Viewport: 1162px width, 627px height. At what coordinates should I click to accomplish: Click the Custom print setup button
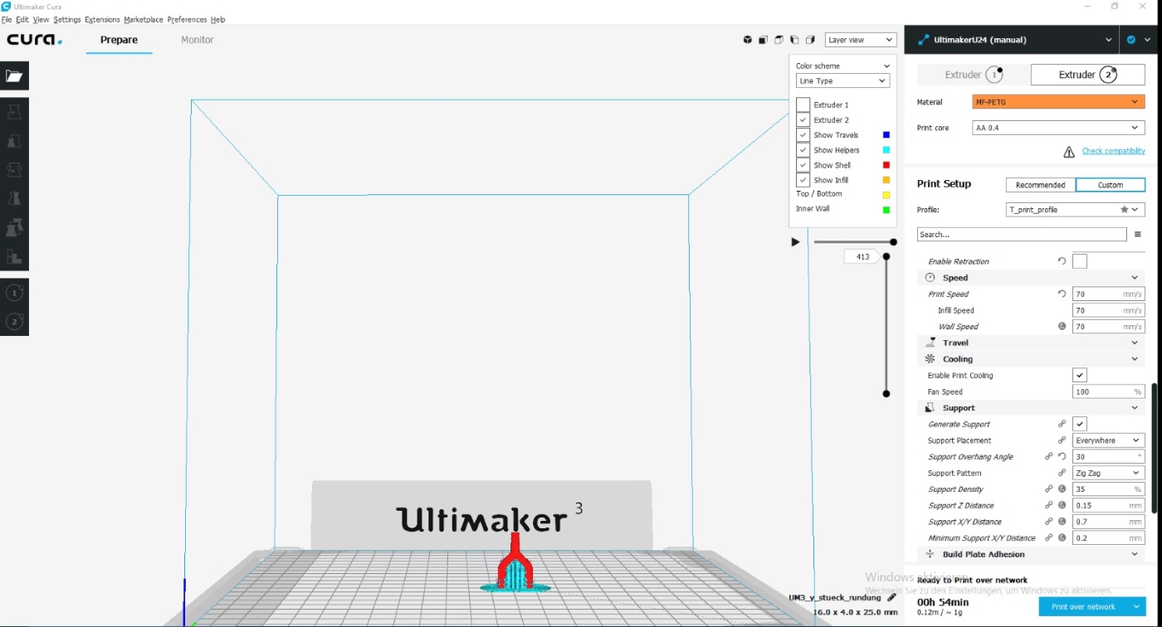pos(1111,185)
